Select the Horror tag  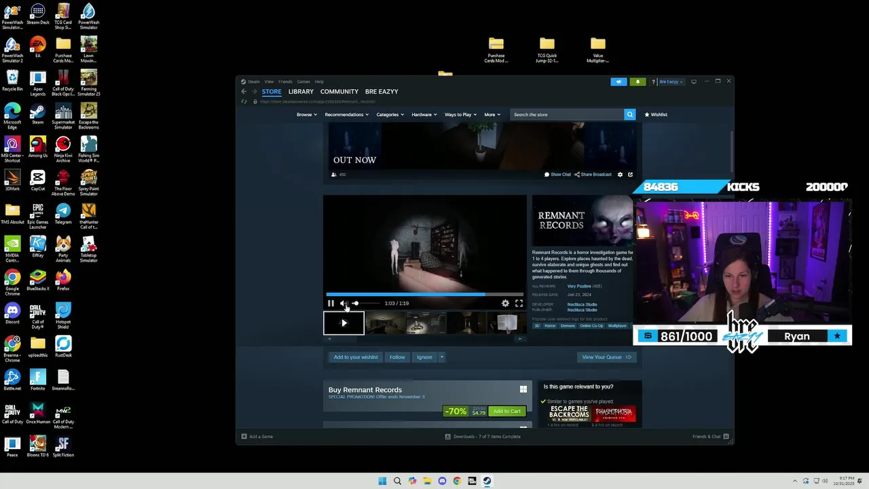pos(550,326)
